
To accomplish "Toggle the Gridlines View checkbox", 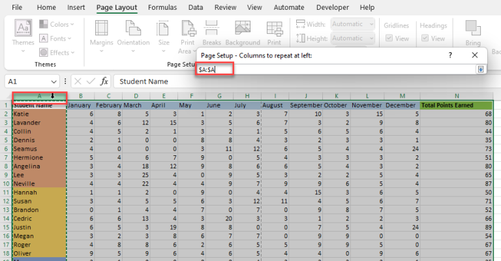I will [x=387, y=38].
